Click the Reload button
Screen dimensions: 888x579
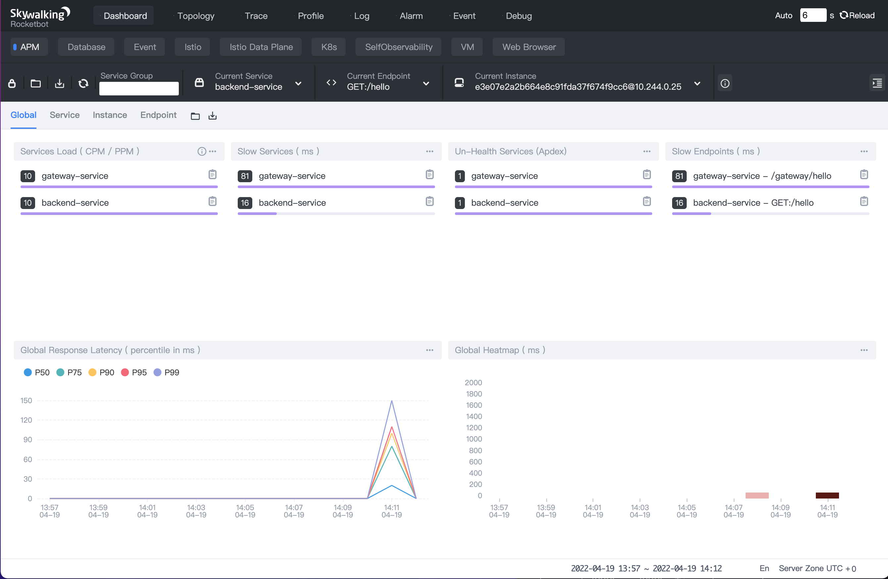[858, 15]
